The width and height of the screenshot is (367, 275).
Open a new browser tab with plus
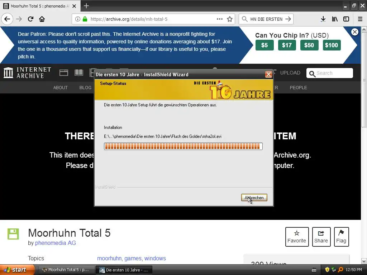click(x=86, y=6)
